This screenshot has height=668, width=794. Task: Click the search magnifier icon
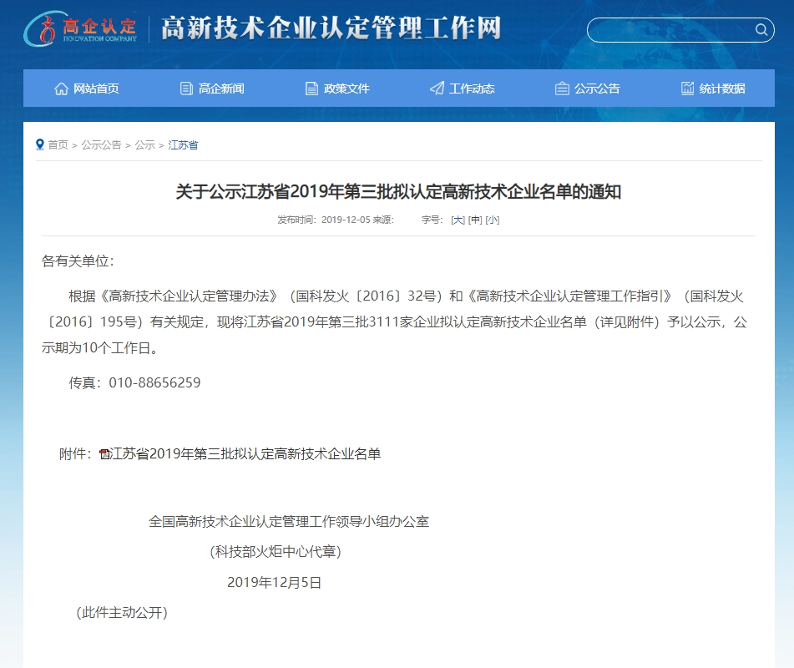tap(761, 30)
